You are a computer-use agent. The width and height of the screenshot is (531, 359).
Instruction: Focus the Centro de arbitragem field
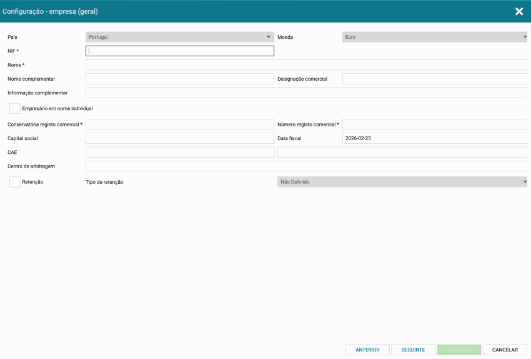click(x=306, y=166)
